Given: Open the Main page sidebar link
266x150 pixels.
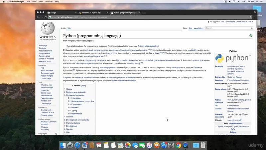Looking at the screenshot, I should pyautogui.click(x=43, y=46).
